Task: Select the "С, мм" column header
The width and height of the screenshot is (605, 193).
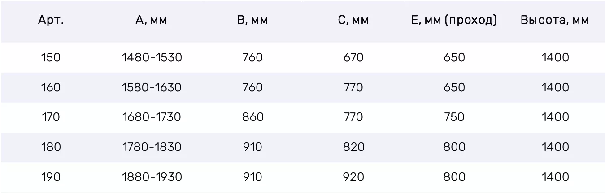Action: 353,21
